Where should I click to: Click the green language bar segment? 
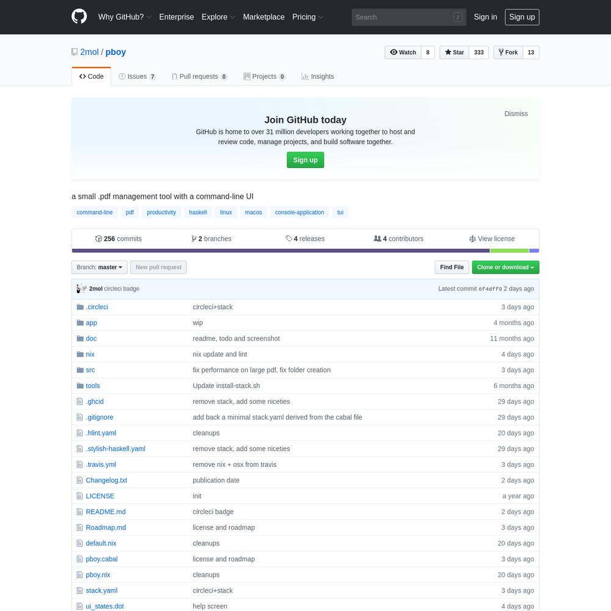tap(510, 251)
